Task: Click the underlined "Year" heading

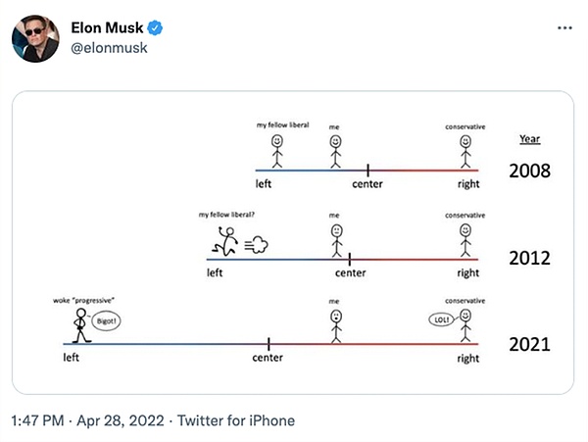Action: coord(528,139)
